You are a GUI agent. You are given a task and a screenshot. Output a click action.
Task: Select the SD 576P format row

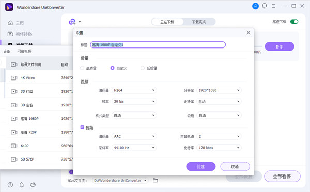tap(40, 159)
